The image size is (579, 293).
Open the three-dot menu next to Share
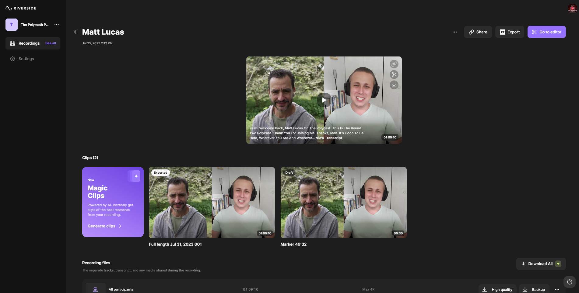point(454,32)
